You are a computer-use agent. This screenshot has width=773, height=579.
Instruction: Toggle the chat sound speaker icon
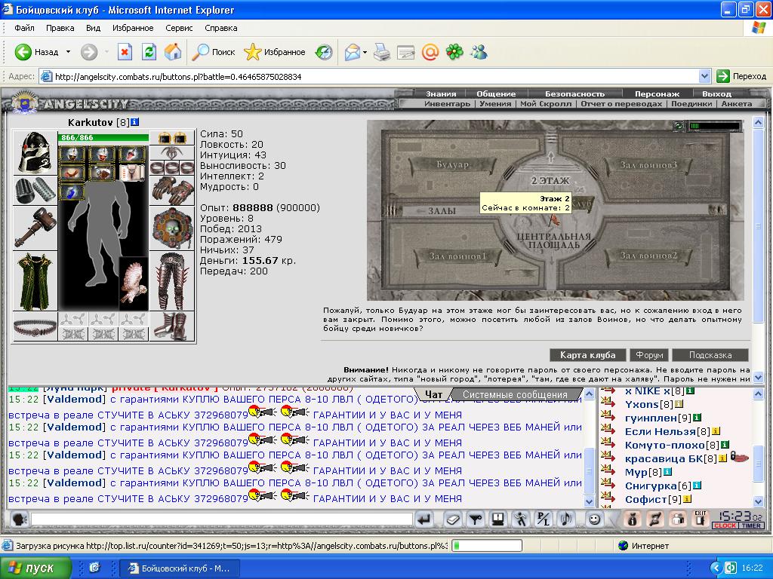(566, 519)
